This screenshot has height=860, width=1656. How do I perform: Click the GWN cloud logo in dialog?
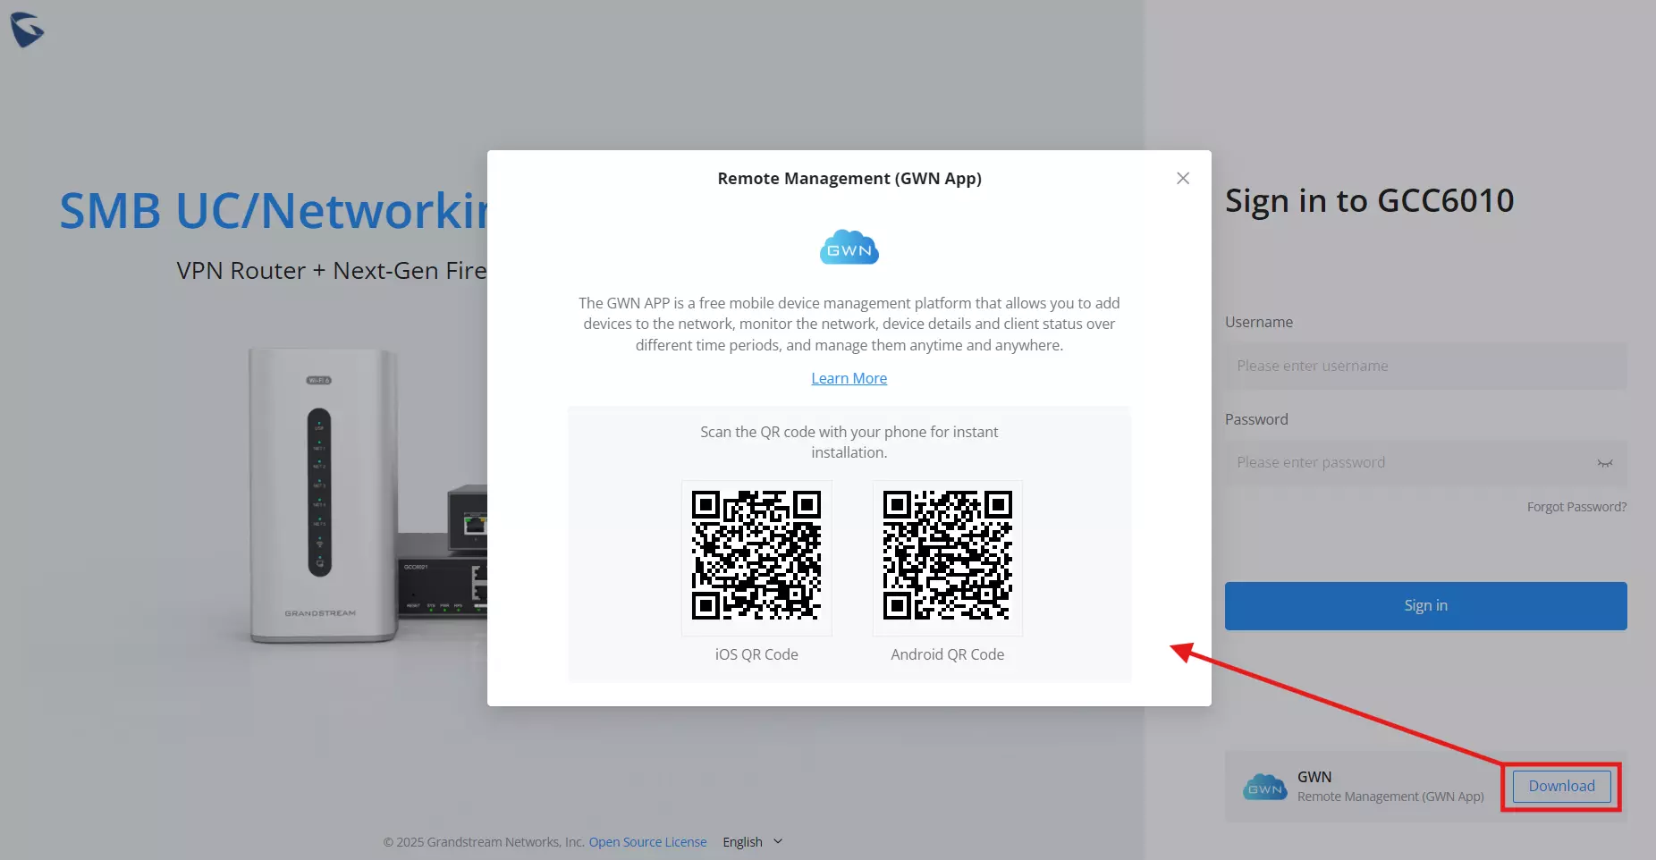pyautogui.click(x=849, y=248)
